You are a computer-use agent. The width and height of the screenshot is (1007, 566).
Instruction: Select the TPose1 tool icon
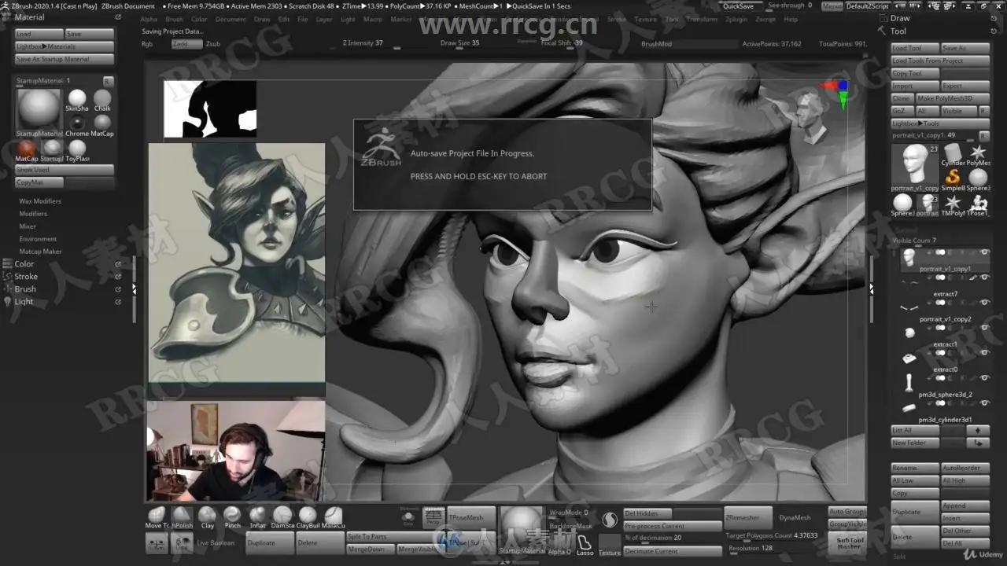tap(978, 205)
